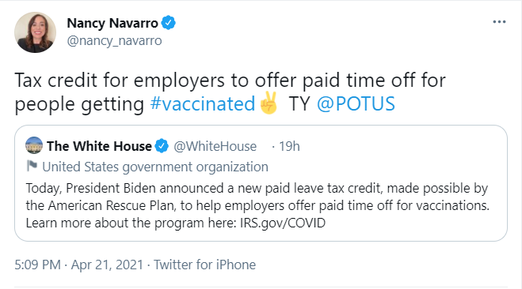Click the Apr 21, 2021 date
522x289 pixels.
point(107,265)
